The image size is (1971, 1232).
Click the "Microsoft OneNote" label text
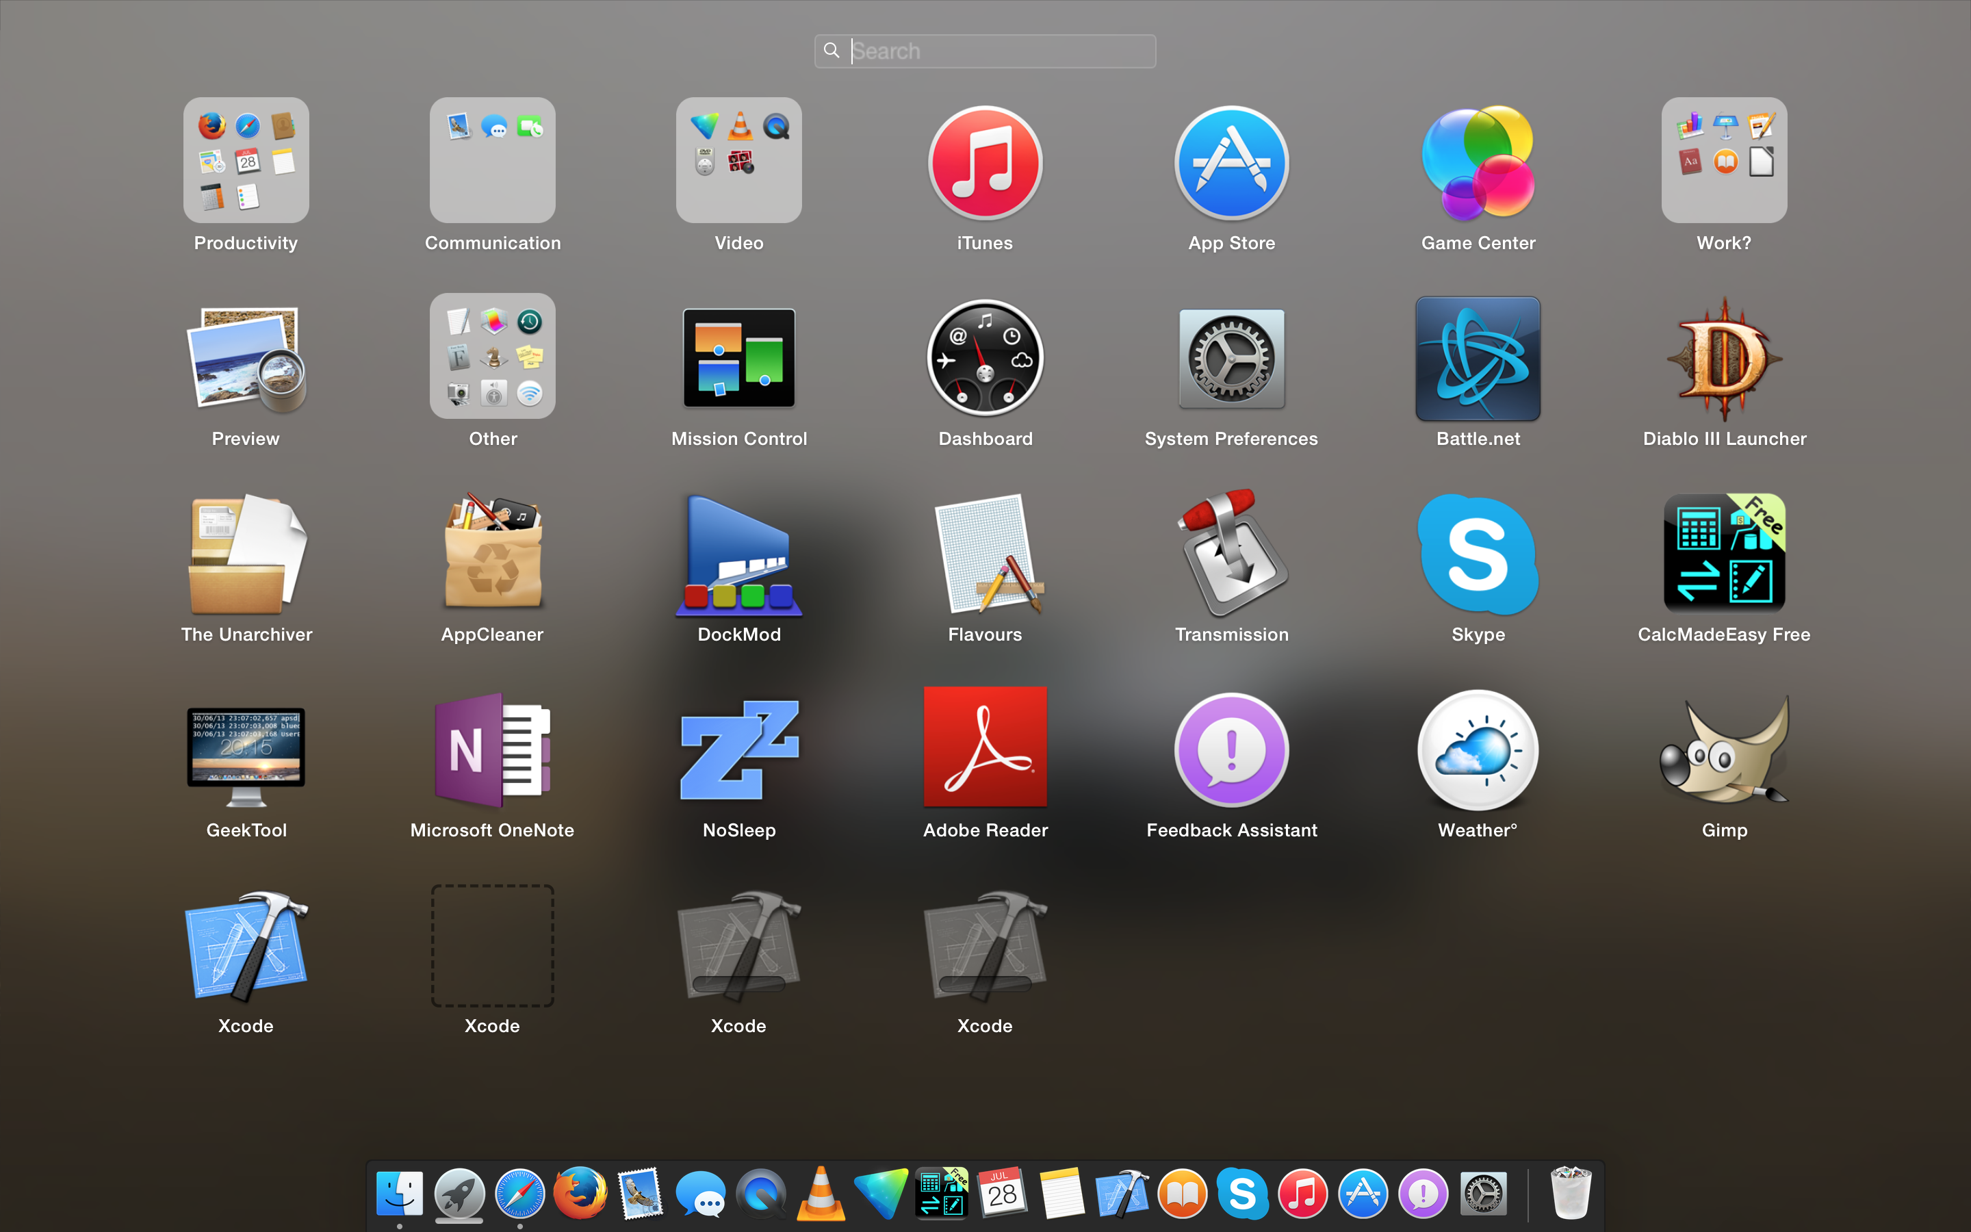(x=492, y=830)
